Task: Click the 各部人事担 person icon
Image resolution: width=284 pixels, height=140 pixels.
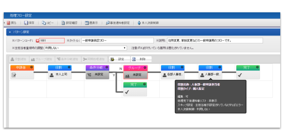Action: [164, 75]
